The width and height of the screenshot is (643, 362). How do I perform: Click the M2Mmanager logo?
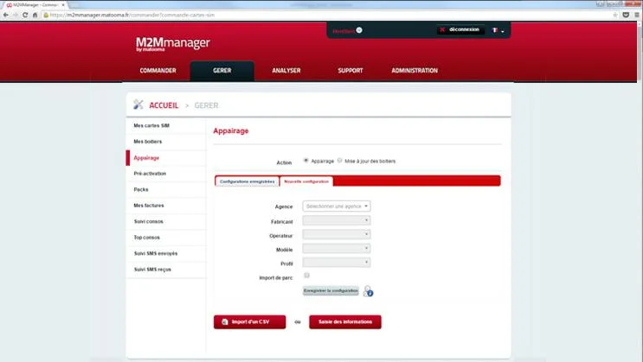[x=172, y=44]
